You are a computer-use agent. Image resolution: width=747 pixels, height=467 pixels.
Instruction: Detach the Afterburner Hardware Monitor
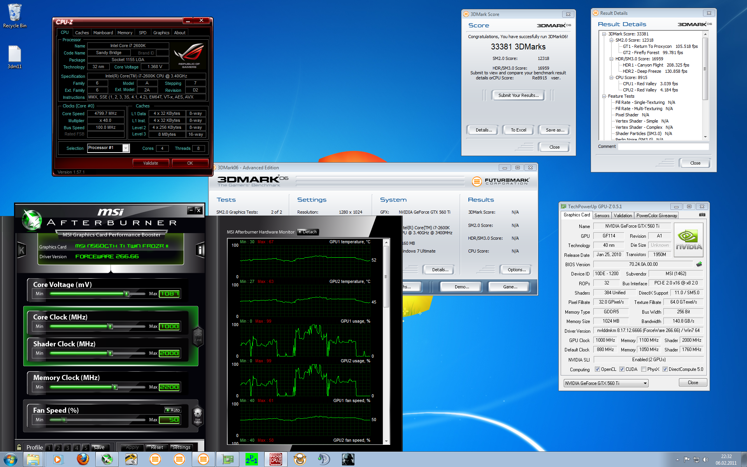(308, 232)
